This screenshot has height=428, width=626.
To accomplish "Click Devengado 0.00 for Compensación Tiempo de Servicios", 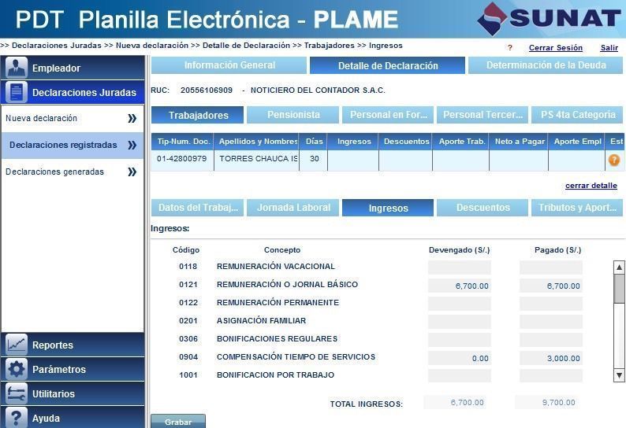I will tap(459, 358).
